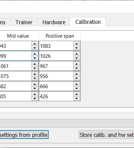Focus the Positive span field showing 967
134x148 pixels.
click(56, 66)
